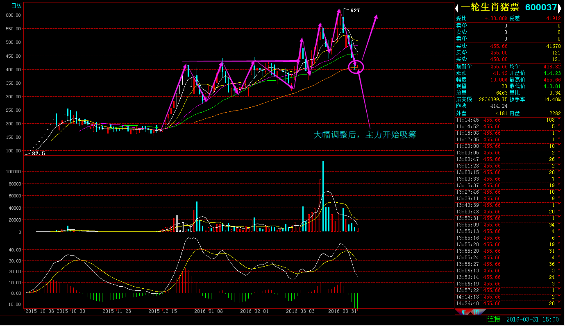
Task: Switch to the 图 tab
Action: coord(477,312)
